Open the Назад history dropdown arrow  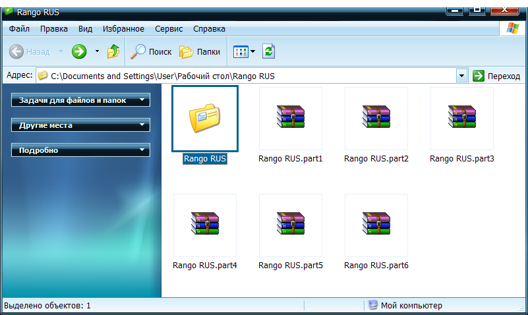pos(61,51)
